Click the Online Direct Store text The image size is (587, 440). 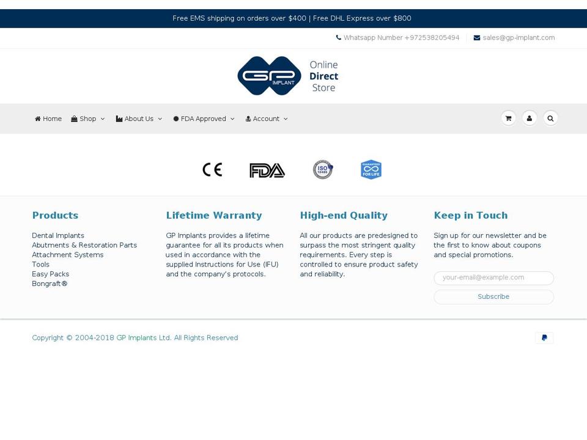tap(324, 76)
